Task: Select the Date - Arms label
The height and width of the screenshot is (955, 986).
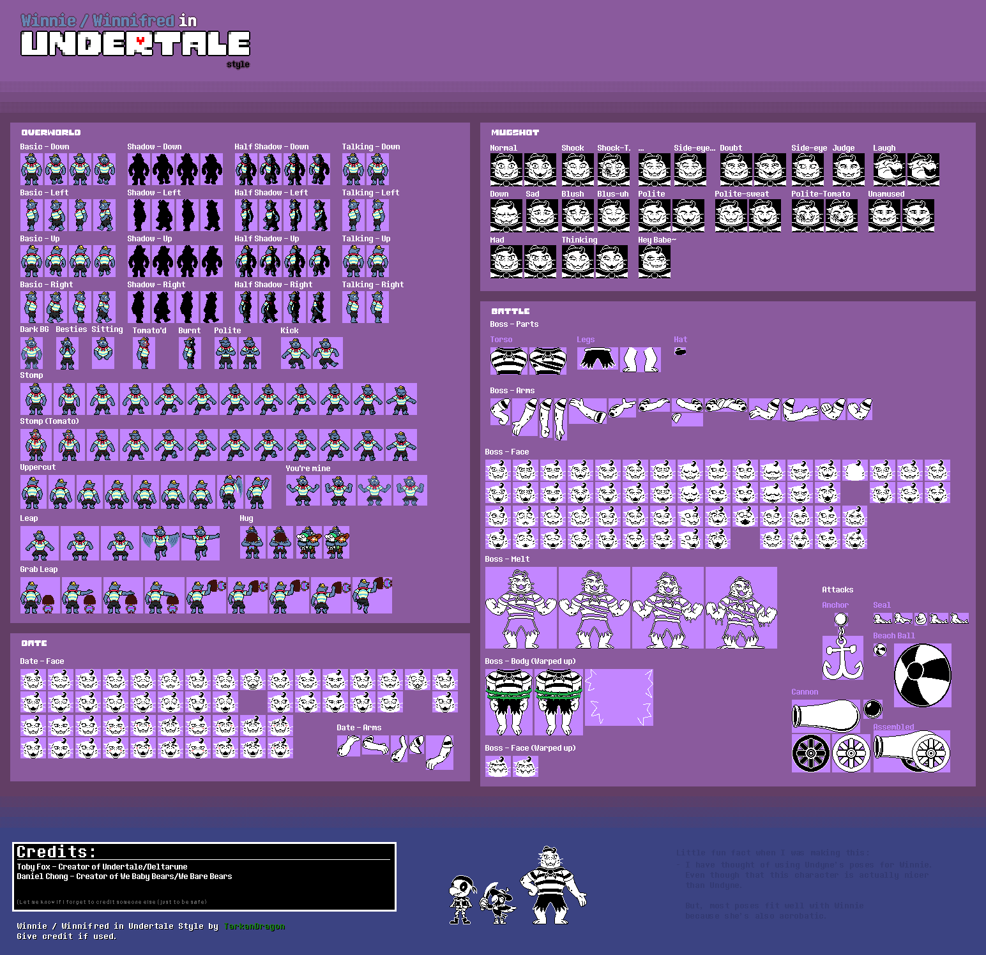Action: pyautogui.click(x=359, y=728)
